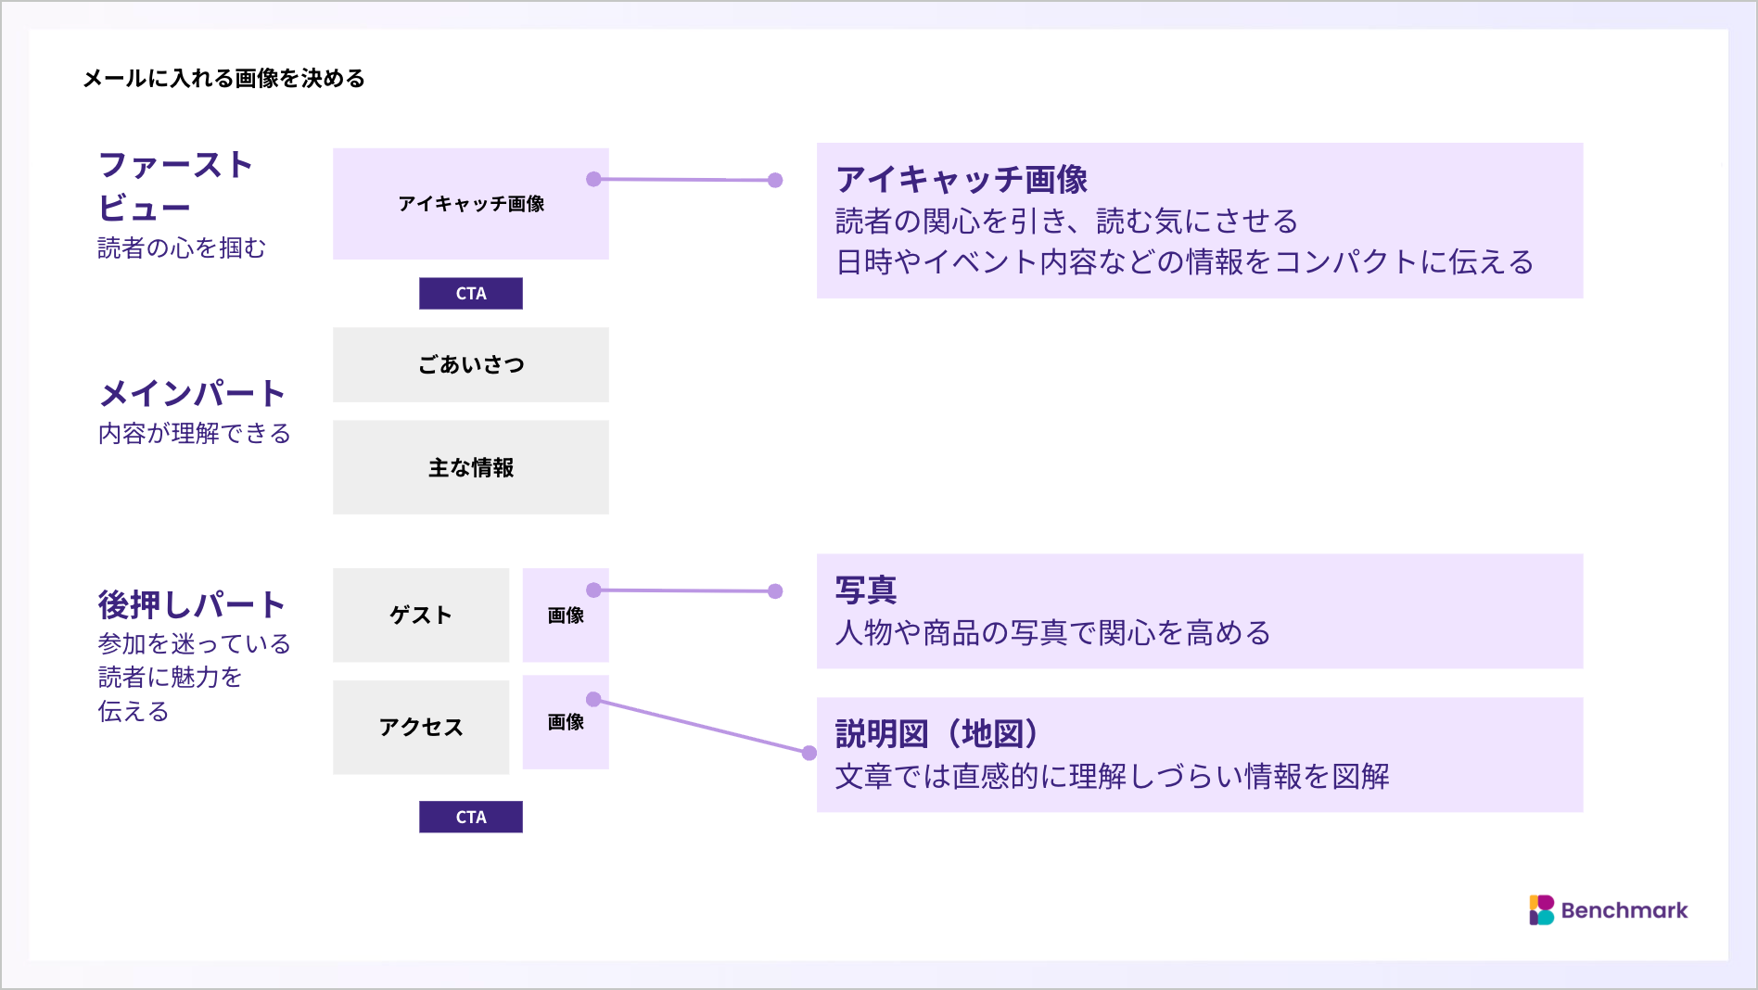The image size is (1758, 990).
Task: Click the アイキャッチ画像 callout heading
Action: coord(962,179)
